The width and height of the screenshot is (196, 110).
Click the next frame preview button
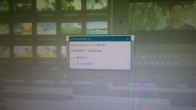tap(140, 63)
